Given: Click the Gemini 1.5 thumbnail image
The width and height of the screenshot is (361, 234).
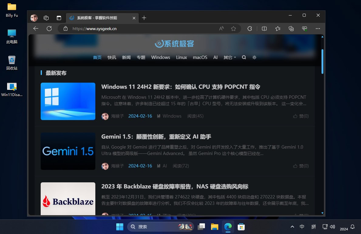Looking at the screenshot, I should click(68, 151).
